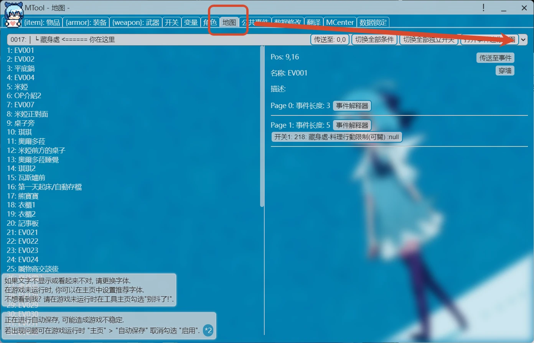534x343 pixels.
Task: Open the {armor}: 装备 tab
Action: pos(86,23)
